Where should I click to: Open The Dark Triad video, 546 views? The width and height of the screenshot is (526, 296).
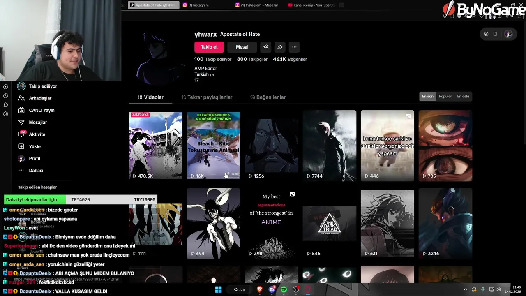329,223
